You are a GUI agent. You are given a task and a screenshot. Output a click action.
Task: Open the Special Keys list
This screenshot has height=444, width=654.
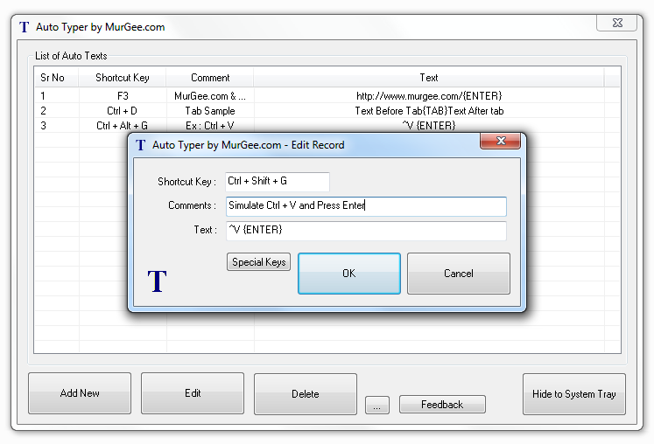[x=258, y=262]
